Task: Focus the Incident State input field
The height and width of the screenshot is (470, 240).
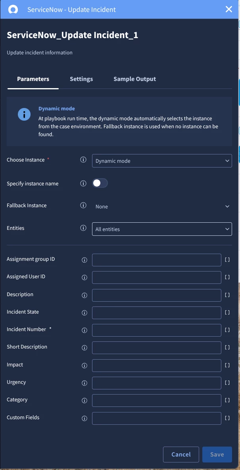Action: point(156,313)
